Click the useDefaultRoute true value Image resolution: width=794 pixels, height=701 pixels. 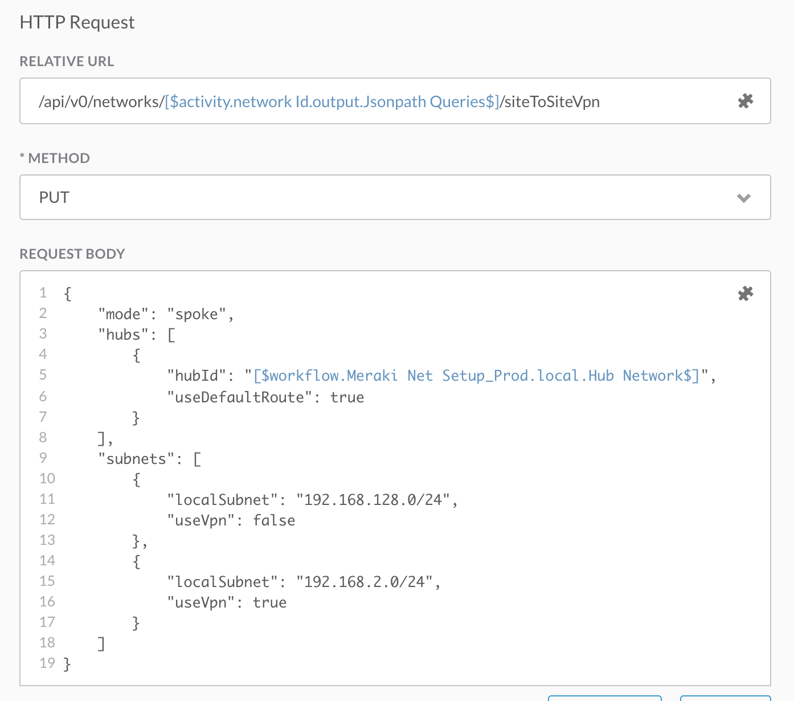tap(347, 398)
